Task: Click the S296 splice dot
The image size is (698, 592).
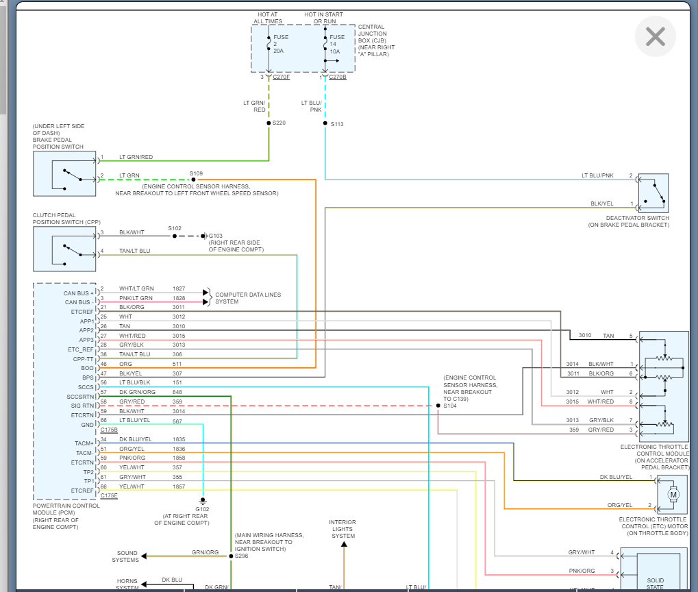Action: click(x=232, y=556)
